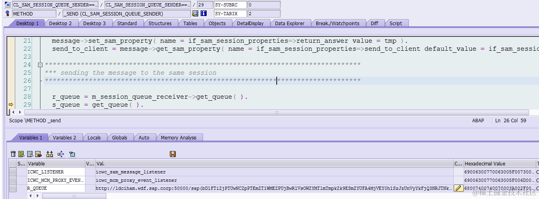Select row selector for ICWC_LISTENER row
Image resolution: width=539 pixels, height=199 pixels.
coord(13,172)
